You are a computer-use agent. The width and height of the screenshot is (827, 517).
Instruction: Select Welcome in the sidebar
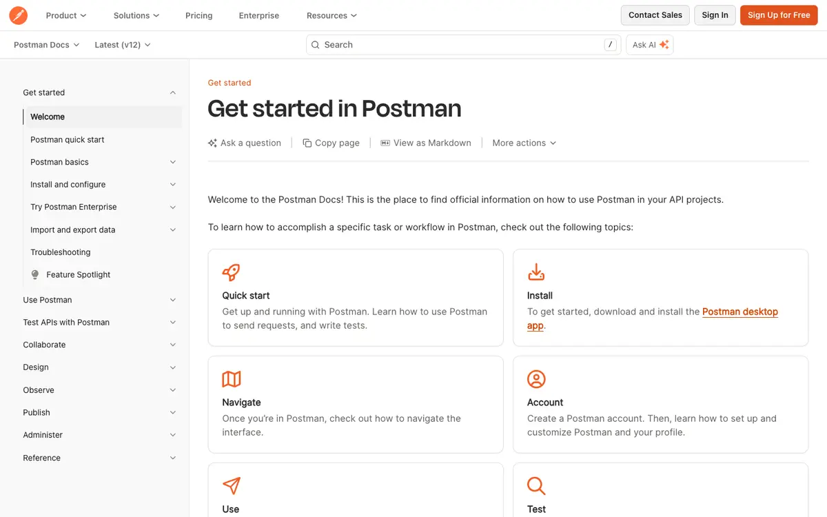102,116
